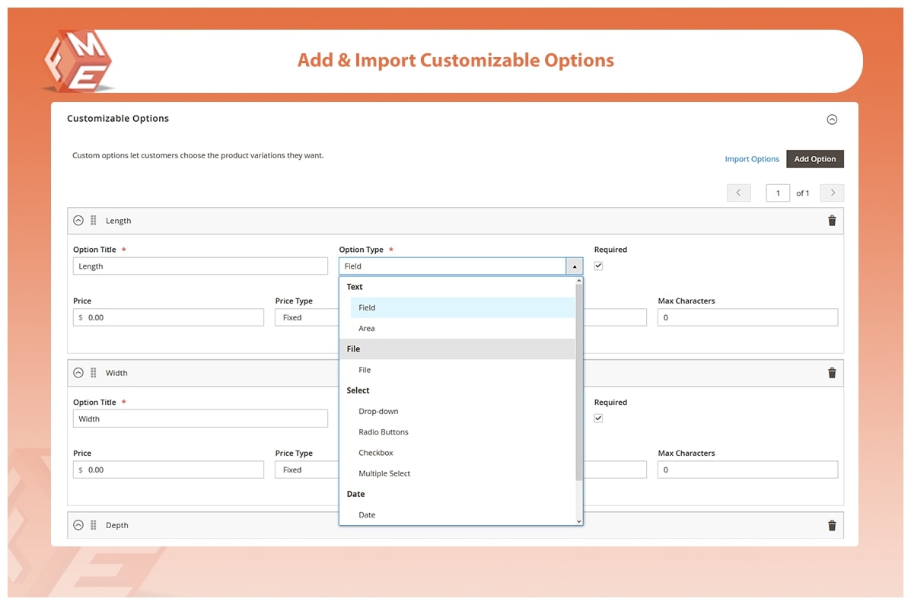Screen dimensions: 911x605
Task: Grab the Length option drag handle
Action: (x=94, y=221)
